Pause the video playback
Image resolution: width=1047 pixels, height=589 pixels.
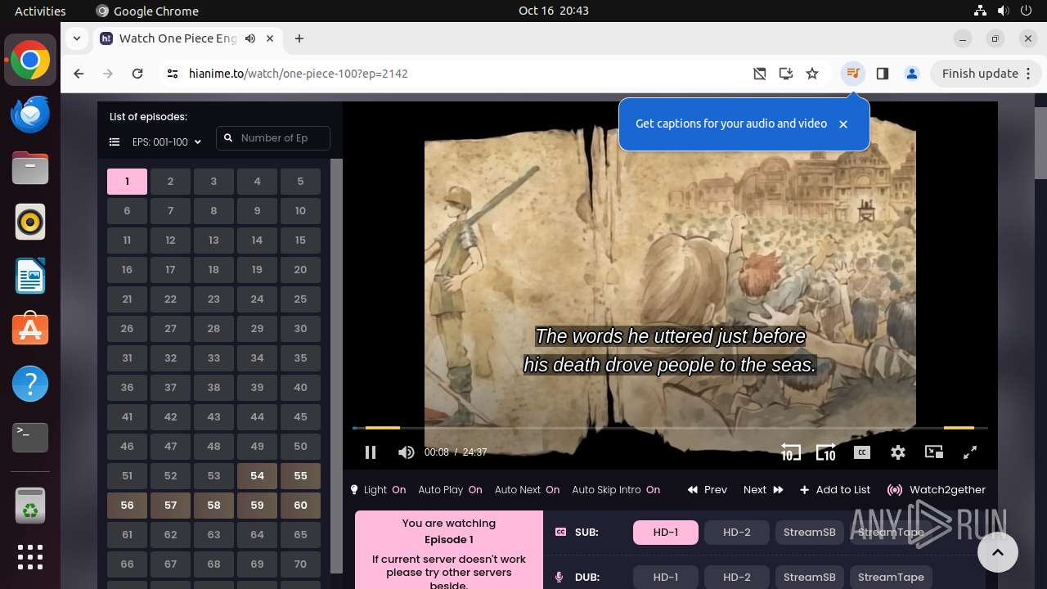(x=370, y=452)
